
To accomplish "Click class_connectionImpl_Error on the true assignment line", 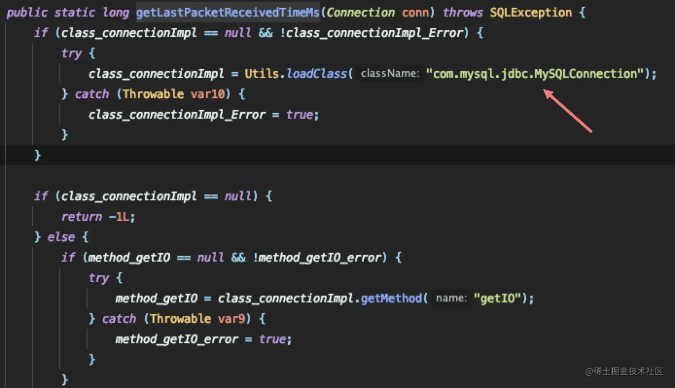I will [177, 114].
